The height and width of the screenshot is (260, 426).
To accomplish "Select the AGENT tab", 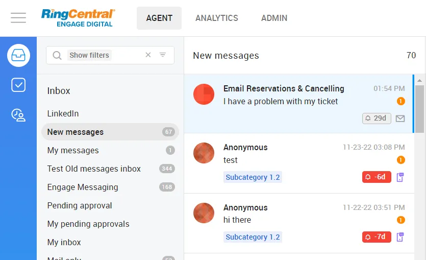I will [159, 18].
